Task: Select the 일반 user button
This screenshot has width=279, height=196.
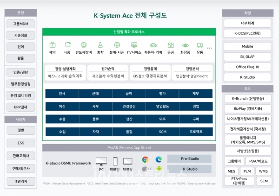Action: [x=21, y=130]
